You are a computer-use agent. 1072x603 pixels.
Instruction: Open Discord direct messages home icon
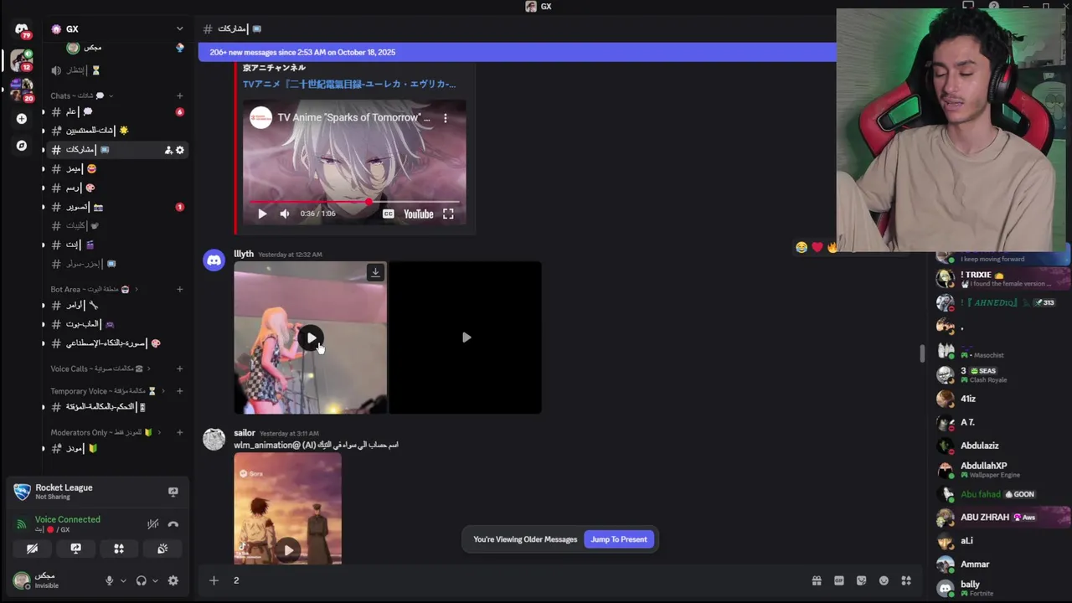[x=22, y=30]
